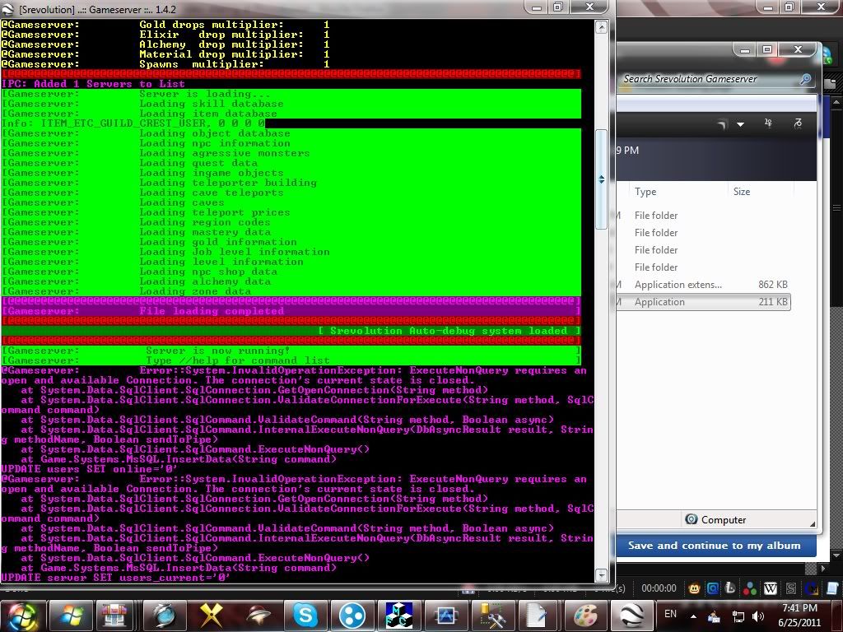Click the 00:00:00 timer in status bar

[x=659, y=588]
